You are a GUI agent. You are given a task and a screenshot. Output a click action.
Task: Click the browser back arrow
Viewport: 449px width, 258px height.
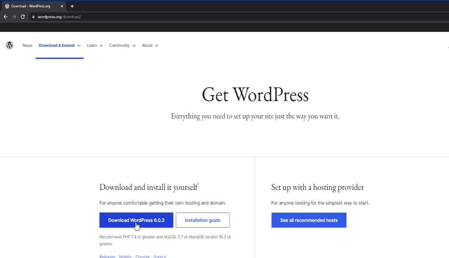[x=5, y=16]
